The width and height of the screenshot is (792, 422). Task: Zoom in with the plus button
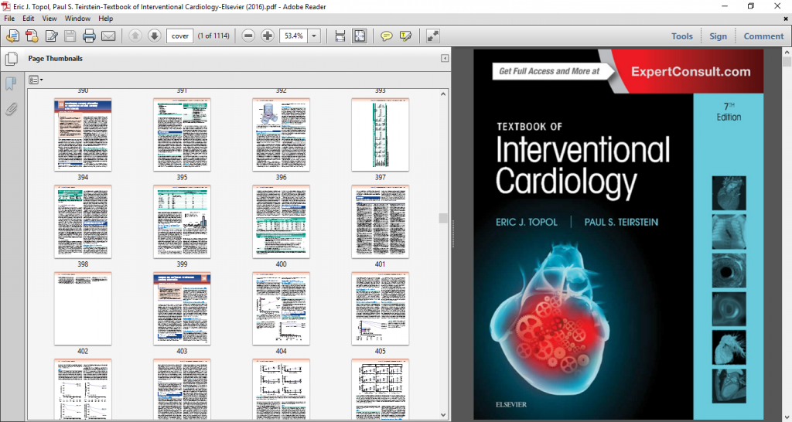(268, 36)
